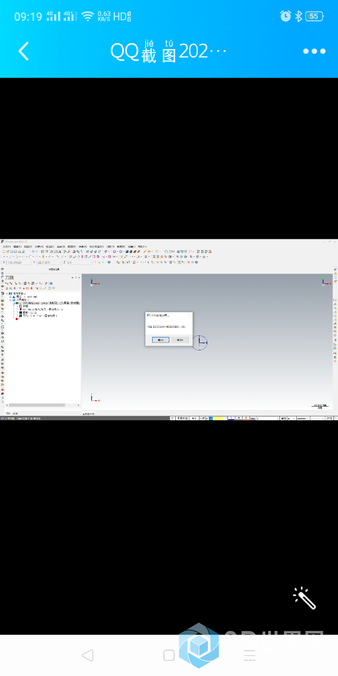Screen dimensions: 338x676
Task: Close the 刀路 manager panel
Action: (x=79, y=277)
